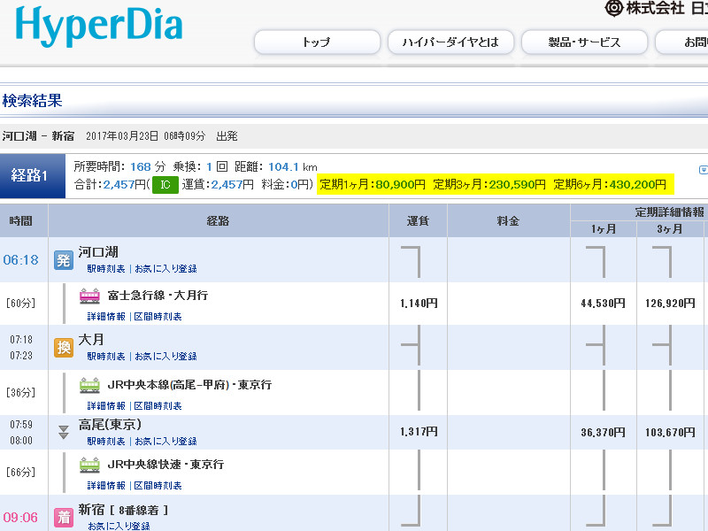Click the 103,670円 three-month pass cell
Image resolution: width=708 pixels, height=531 pixels.
(x=670, y=433)
